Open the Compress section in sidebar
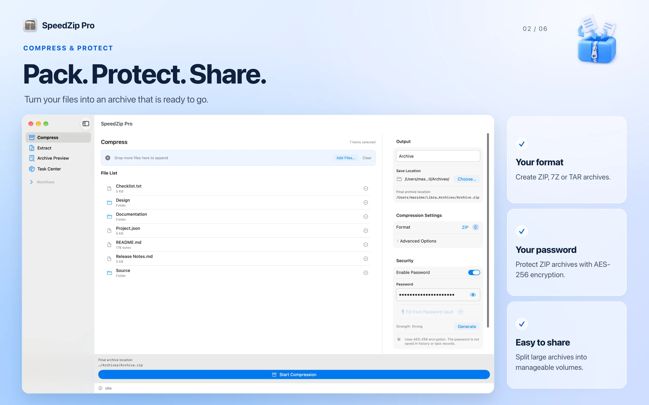 [58, 137]
